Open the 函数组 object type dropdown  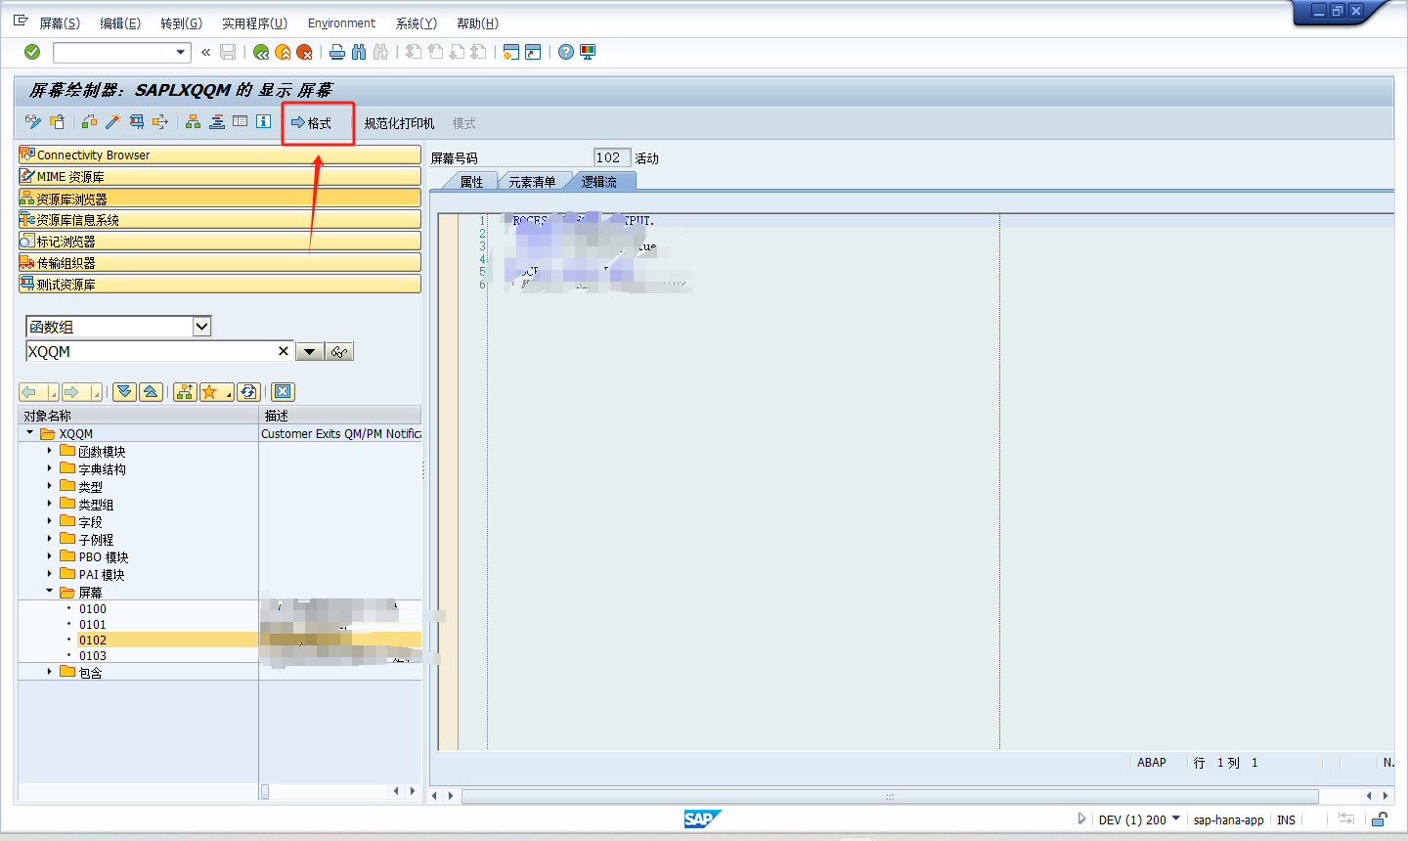201,326
